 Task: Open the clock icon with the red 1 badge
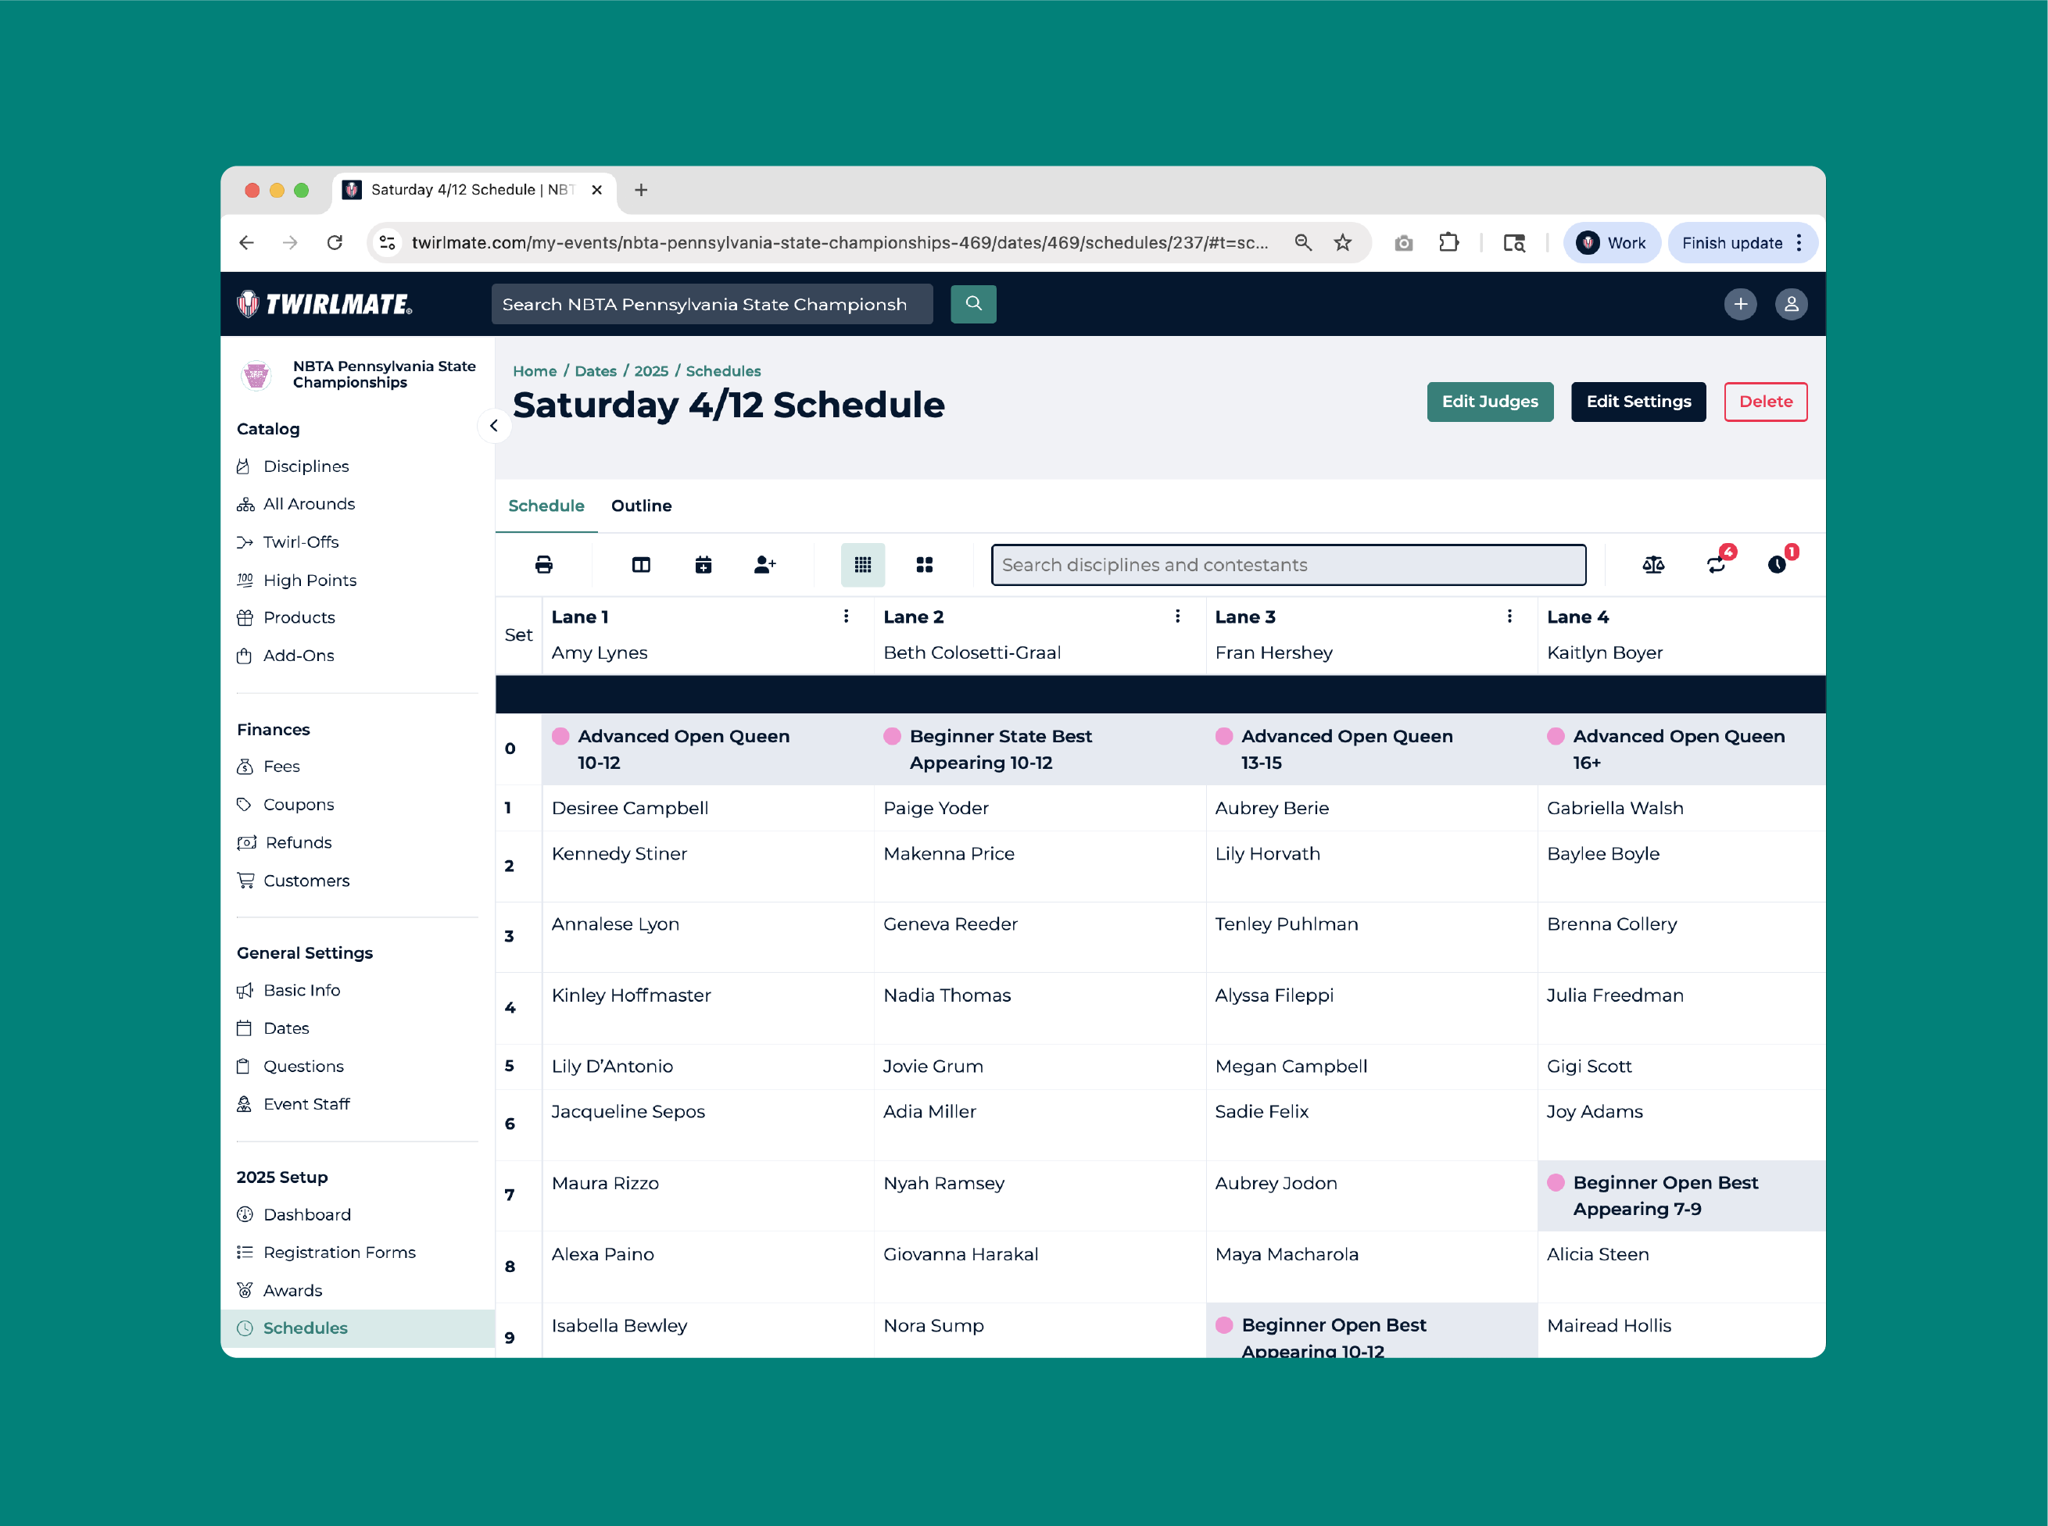coord(1778,564)
